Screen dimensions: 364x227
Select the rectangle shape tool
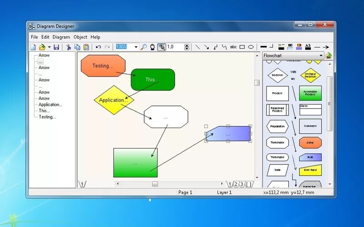(242, 47)
